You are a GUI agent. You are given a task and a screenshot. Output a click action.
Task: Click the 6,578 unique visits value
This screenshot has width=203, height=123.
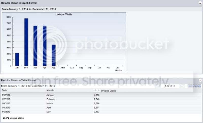(x=97, y=103)
